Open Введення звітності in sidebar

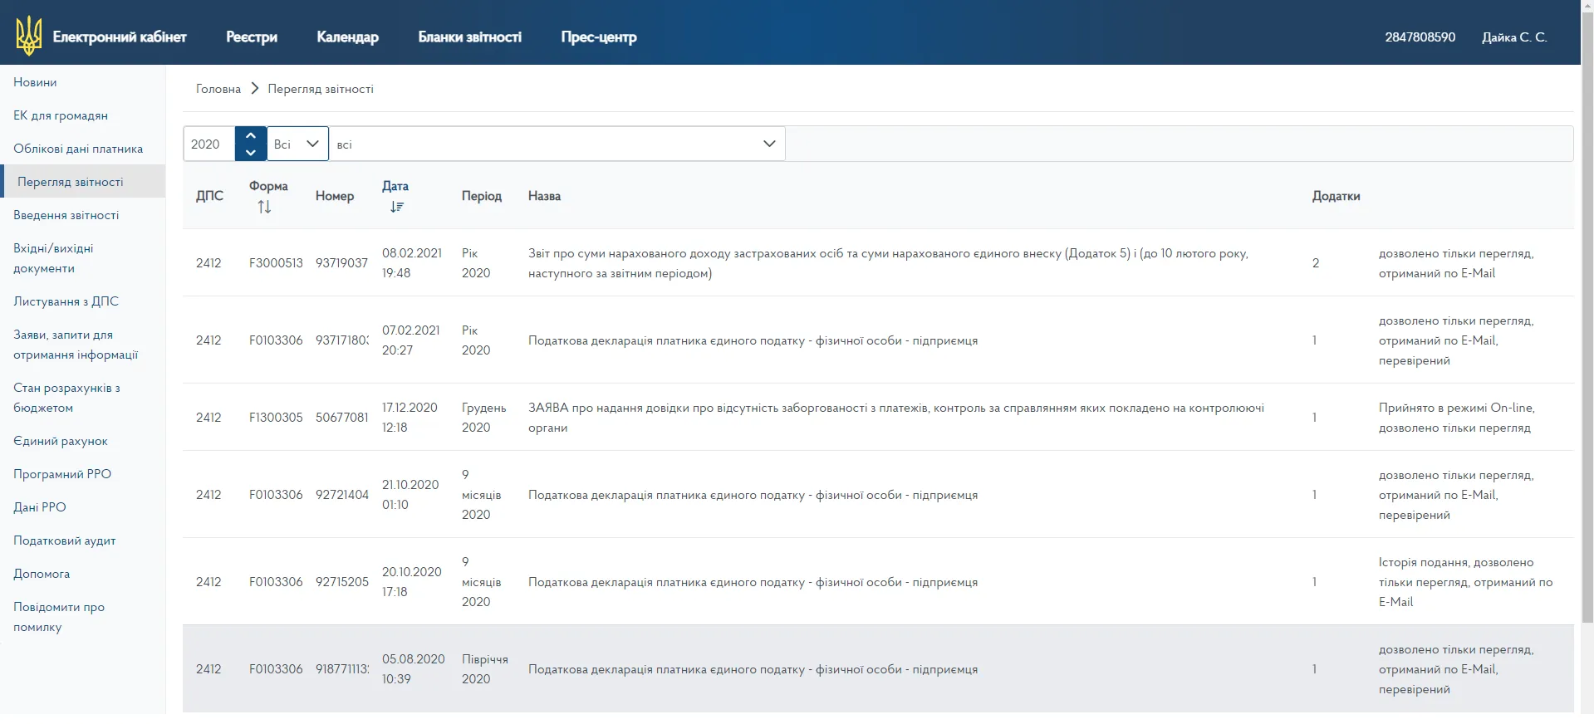pyautogui.click(x=66, y=215)
